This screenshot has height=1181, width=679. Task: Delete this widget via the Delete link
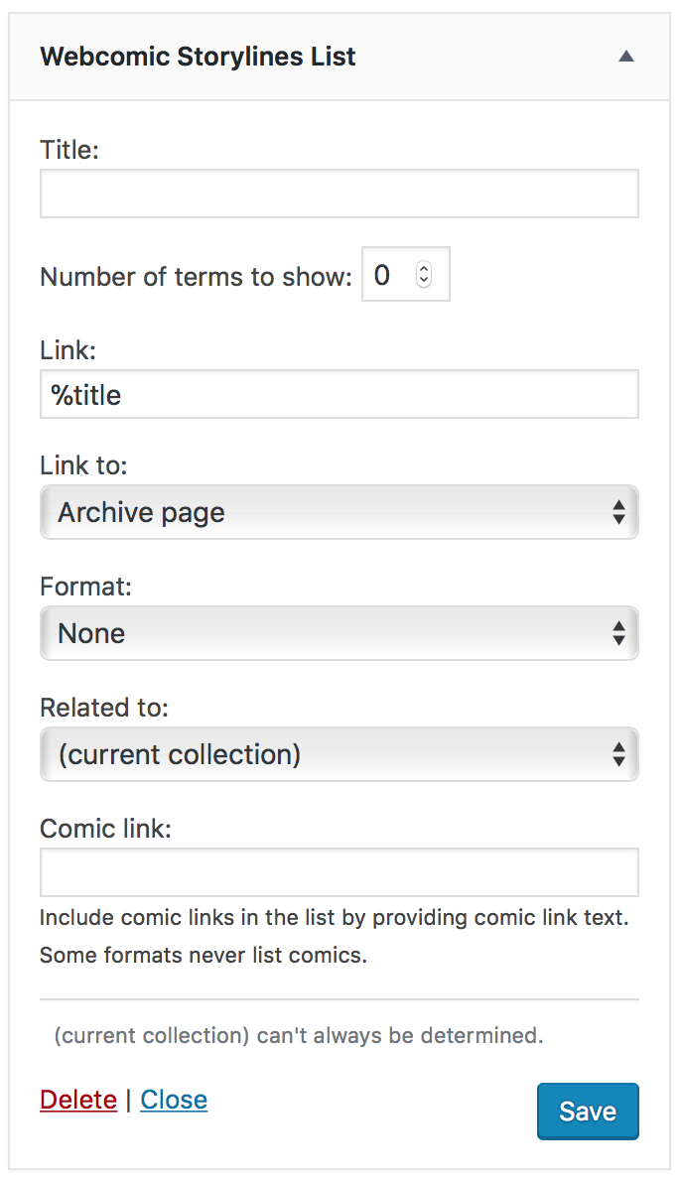pyautogui.click(x=78, y=1100)
